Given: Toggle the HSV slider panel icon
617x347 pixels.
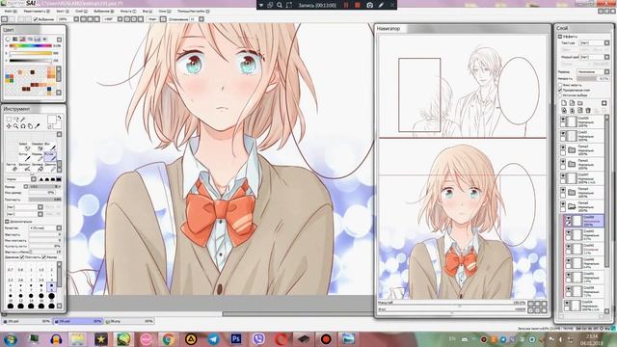Looking at the screenshot, I should coord(22,40).
